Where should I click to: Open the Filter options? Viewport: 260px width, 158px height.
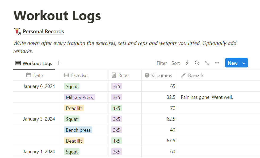click(x=162, y=63)
